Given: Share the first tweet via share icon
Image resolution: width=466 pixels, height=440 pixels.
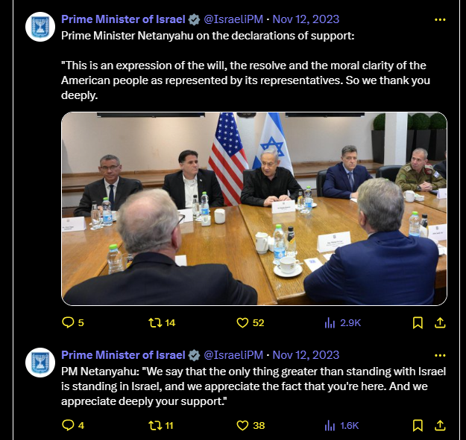Looking at the screenshot, I should tap(440, 322).
